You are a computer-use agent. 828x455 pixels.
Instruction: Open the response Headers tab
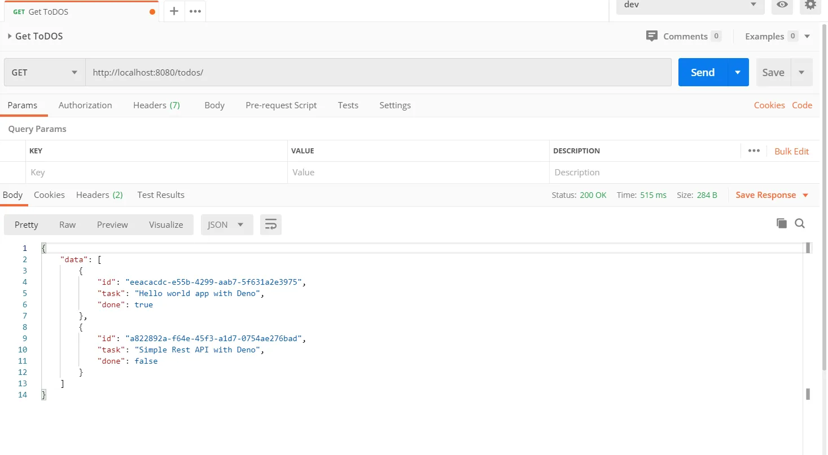pos(92,195)
